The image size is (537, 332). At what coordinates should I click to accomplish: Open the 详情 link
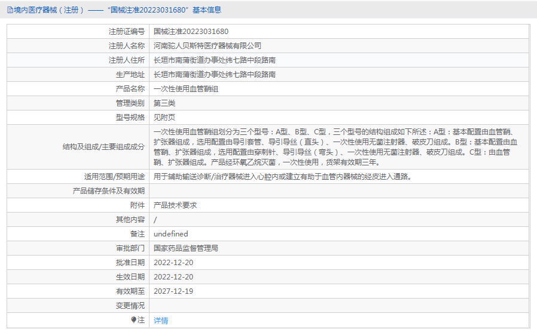pyautogui.click(x=161, y=321)
